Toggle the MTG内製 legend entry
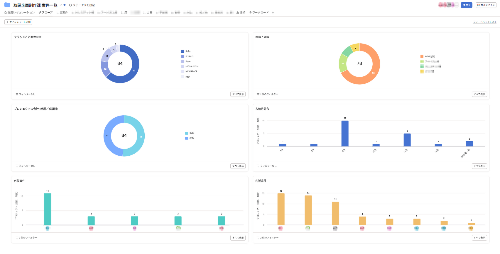Viewport: 500px width, 254px height. point(430,56)
